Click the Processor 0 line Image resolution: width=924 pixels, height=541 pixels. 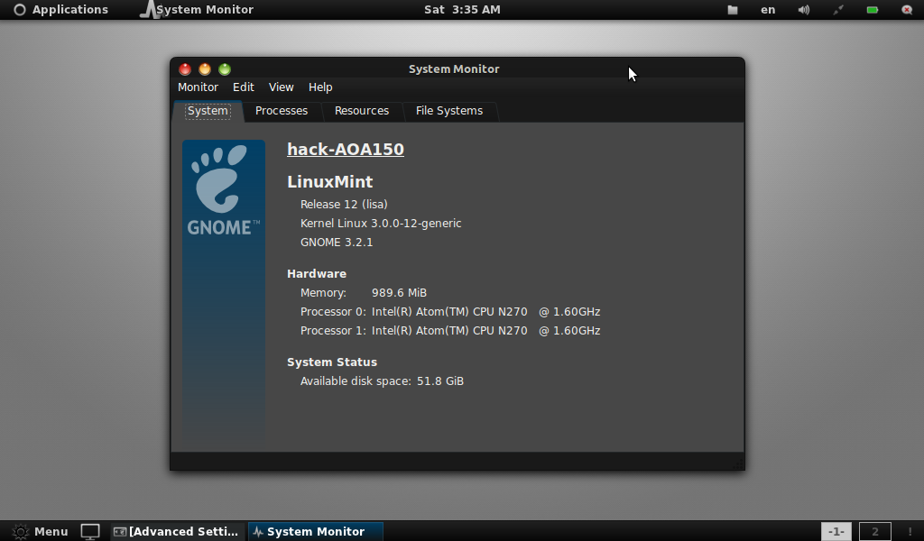click(450, 311)
